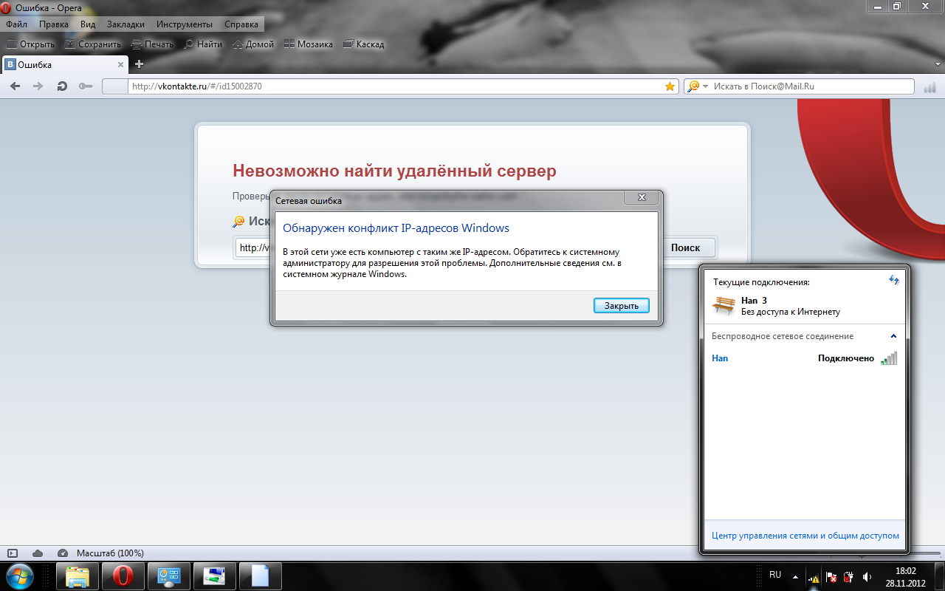Bookmark page with the star icon
Image resolution: width=945 pixels, height=591 pixels.
[670, 86]
